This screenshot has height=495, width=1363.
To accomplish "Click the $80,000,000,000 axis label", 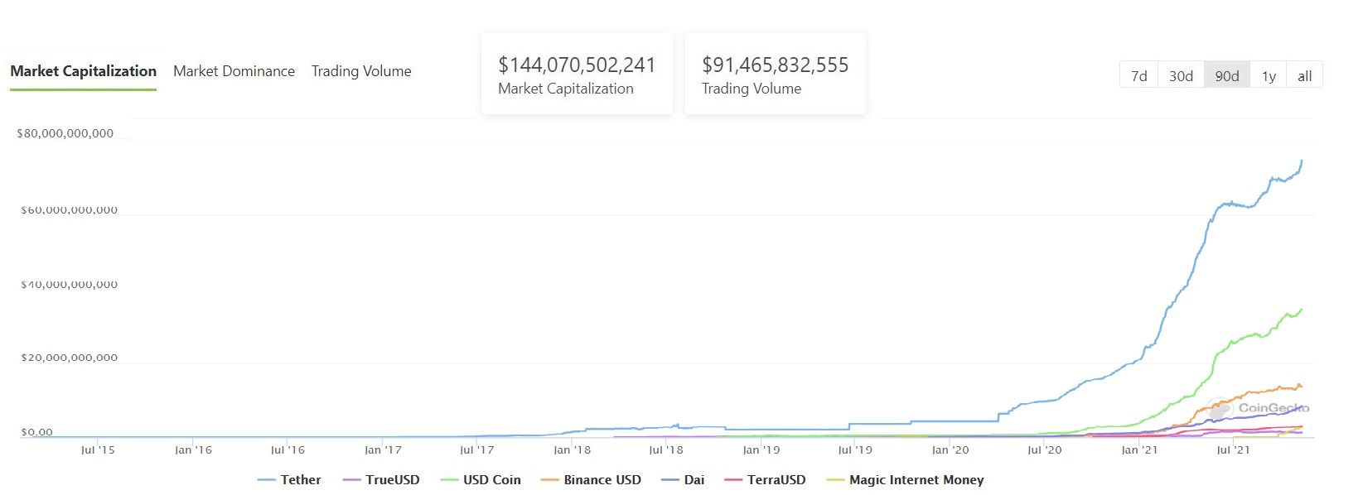I will pos(65,133).
